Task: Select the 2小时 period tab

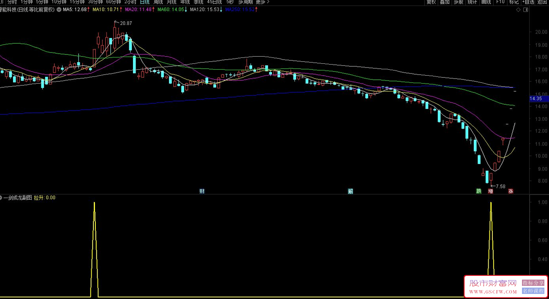Action: (130, 2)
